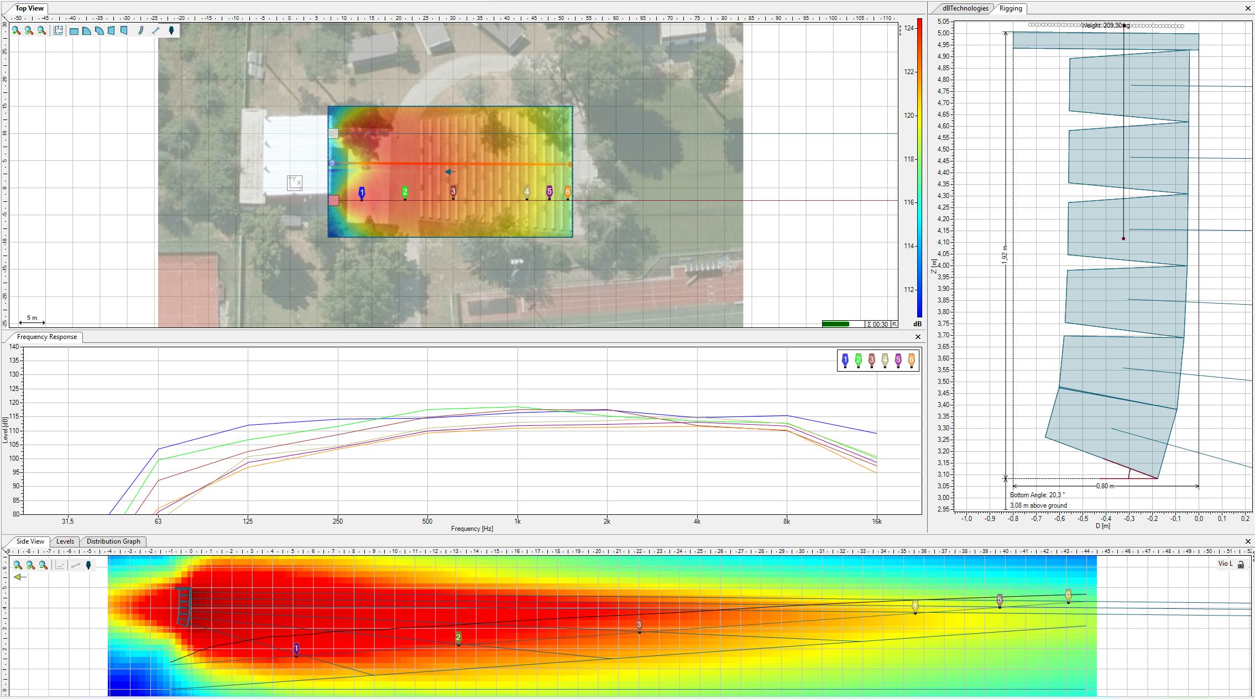Click the yellow direction arrow in Side View

[x=20, y=577]
